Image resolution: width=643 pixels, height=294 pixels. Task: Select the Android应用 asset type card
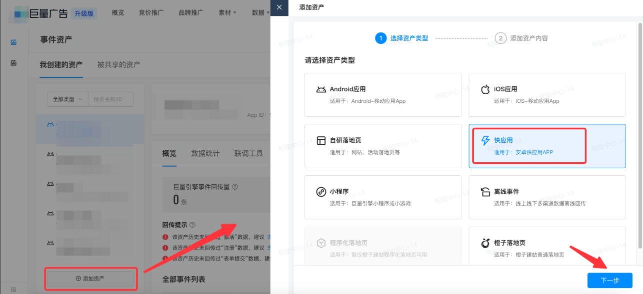click(383, 95)
